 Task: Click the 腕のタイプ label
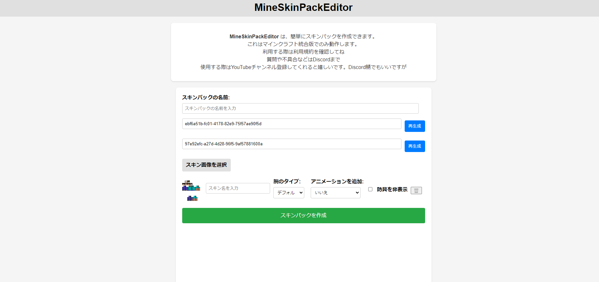[x=287, y=181]
